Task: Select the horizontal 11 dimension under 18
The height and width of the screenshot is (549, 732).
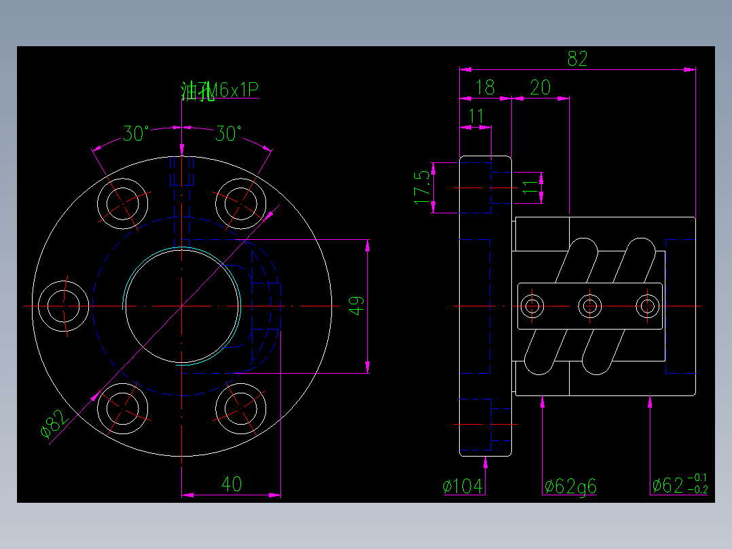Action: pyautogui.click(x=476, y=116)
